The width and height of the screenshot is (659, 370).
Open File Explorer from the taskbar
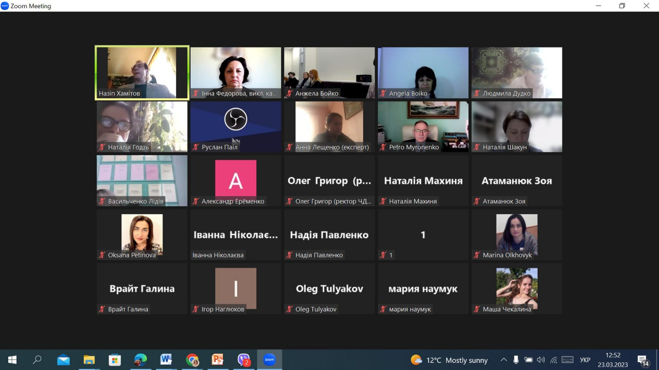pos(89,360)
